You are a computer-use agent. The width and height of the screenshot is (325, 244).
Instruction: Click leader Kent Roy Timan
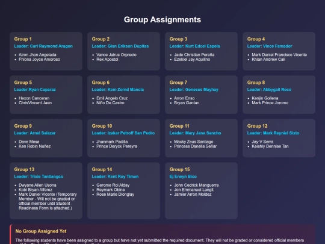point(123,177)
